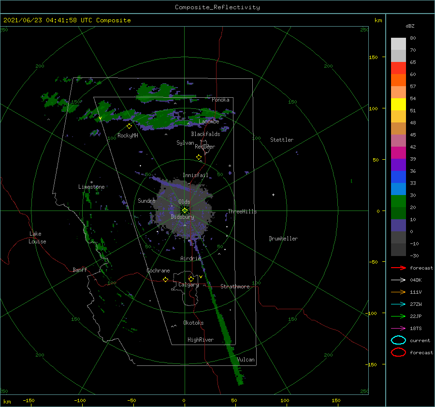Image resolution: width=435 pixels, height=407 pixels.
Task: Click the red forecast arrow in legend
Action: click(398, 268)
